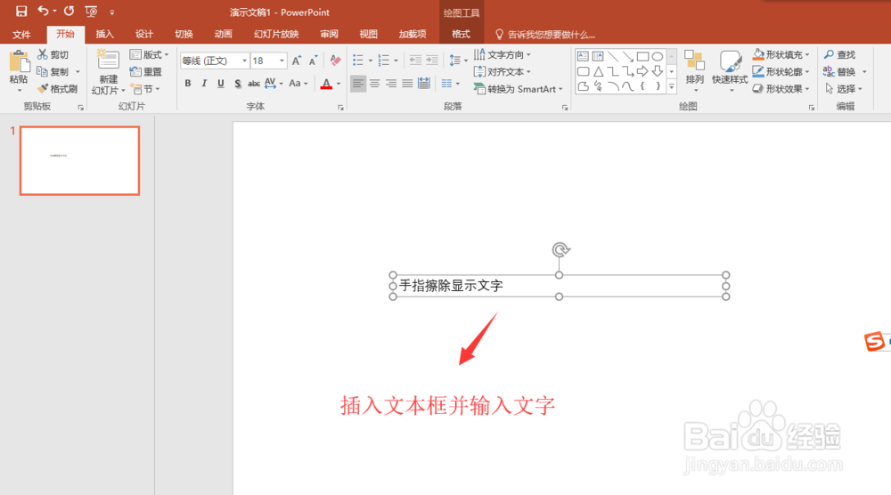
Task: Click the Find magnifier button
Action: click(840, 54)
